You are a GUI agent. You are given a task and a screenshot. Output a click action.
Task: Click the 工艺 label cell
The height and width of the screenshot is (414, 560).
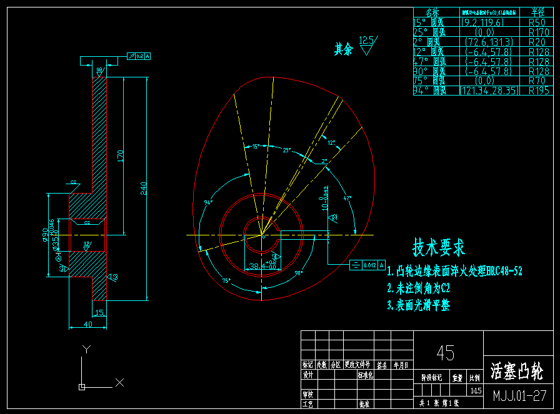coord(308,404)
